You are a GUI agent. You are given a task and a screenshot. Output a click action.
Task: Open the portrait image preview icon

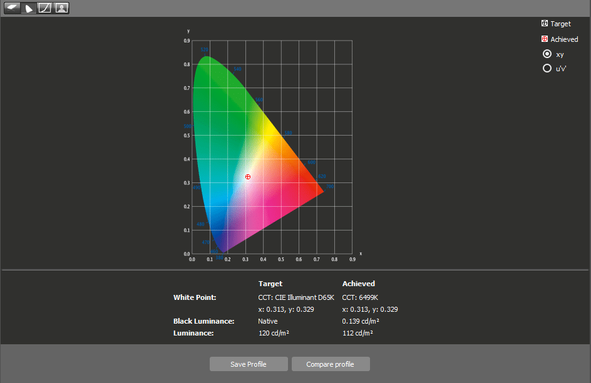coord(61,8)
